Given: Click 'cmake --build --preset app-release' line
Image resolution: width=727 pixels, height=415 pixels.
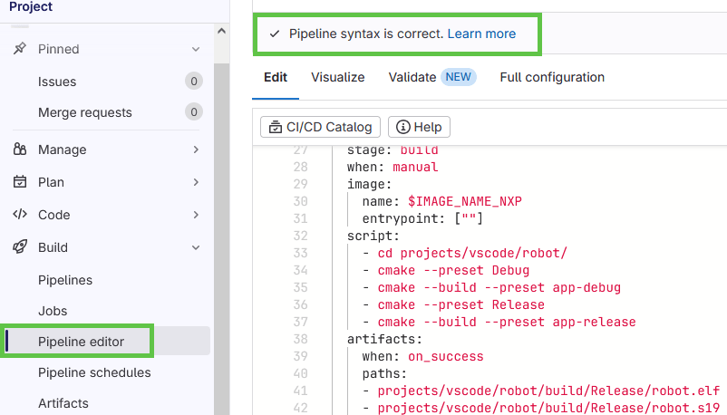Looking at the screenshot, I should click(499, 322).
